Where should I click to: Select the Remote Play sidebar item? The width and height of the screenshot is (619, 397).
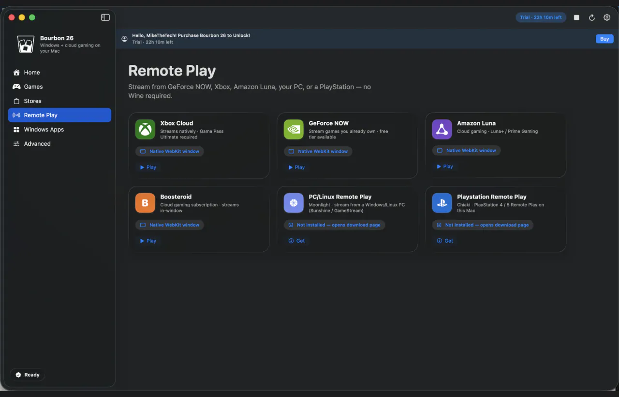[x=59, y=115]
